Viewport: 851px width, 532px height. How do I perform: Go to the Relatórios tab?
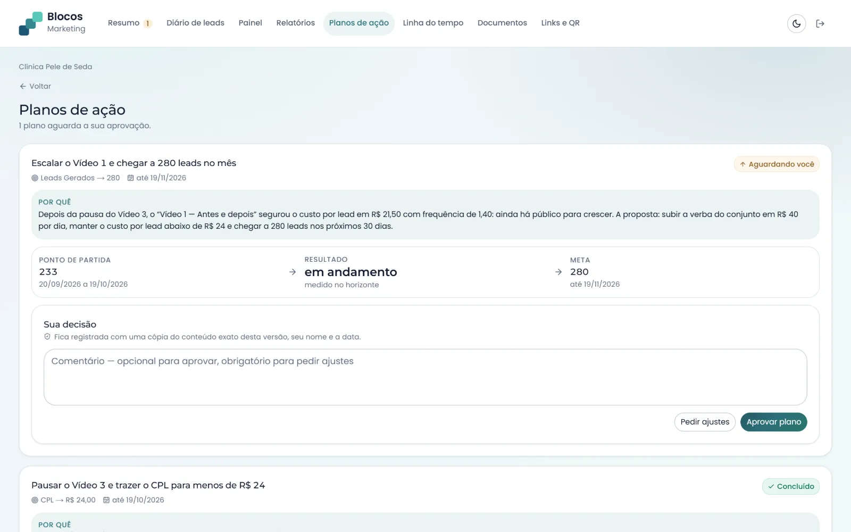pyautogui.click(x=295, y=23)
